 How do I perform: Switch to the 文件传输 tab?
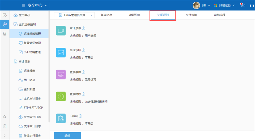point(191,15)
